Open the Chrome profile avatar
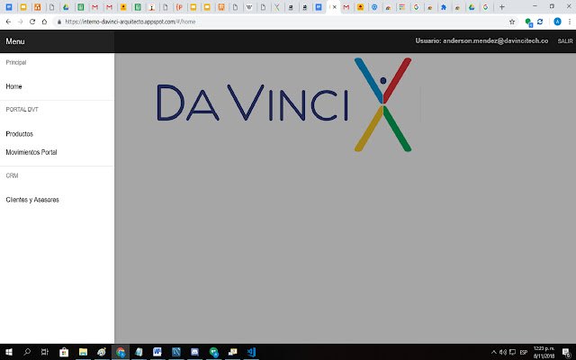Screen dimensions: 576x360 pyautogui.click(x=557, y=22)
